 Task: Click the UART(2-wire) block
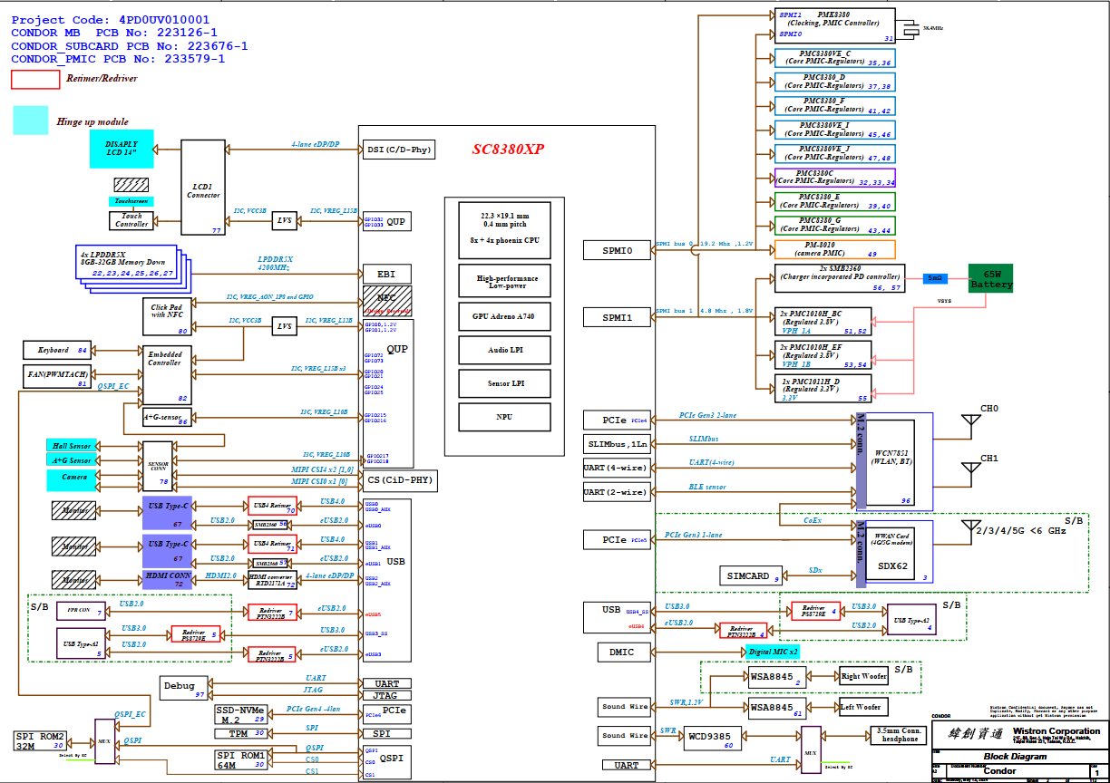pos(618,492)
